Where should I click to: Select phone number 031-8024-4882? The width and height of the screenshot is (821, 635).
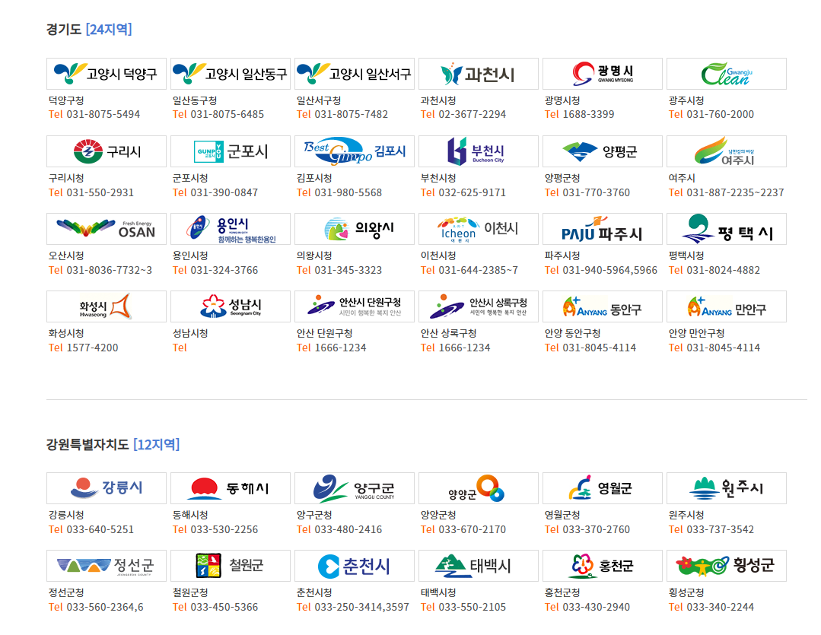click(x=723, y=270)
